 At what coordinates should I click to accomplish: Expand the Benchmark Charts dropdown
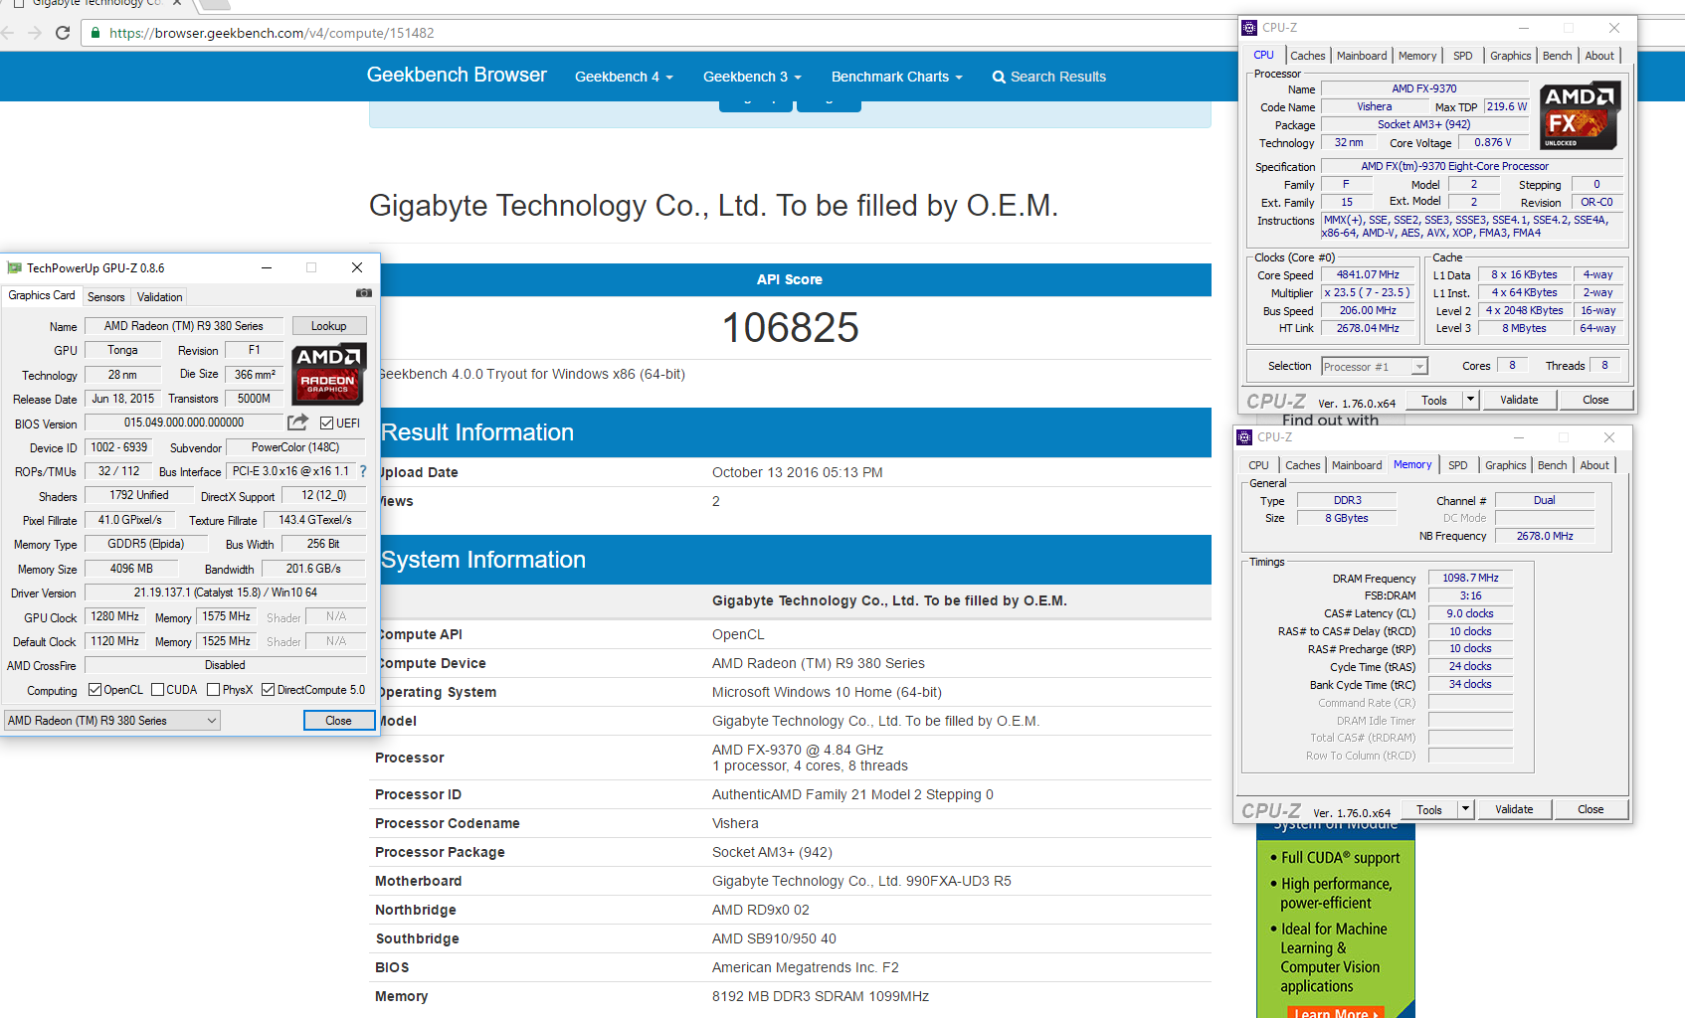click(897, 77)
